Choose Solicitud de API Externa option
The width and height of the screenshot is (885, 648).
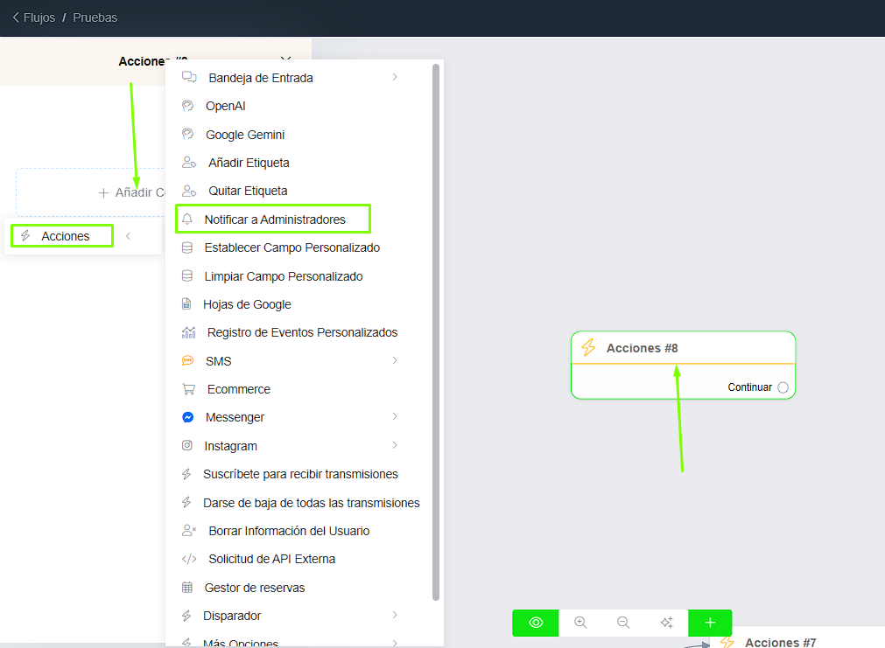coord(271,559)
